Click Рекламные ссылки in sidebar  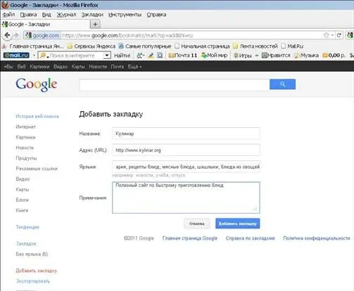(37, 169)
